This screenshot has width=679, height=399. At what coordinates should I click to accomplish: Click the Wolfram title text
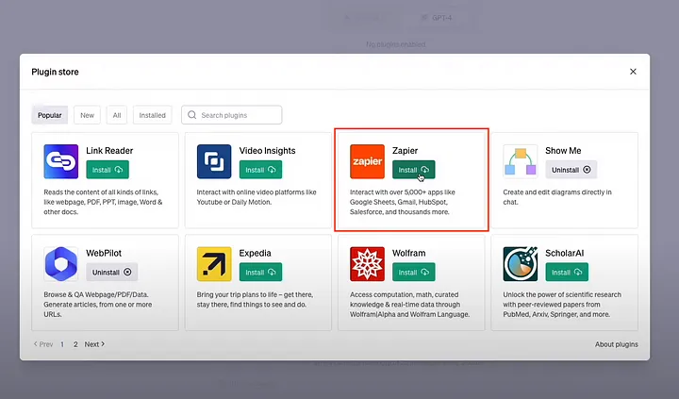[x=408, y=253]
